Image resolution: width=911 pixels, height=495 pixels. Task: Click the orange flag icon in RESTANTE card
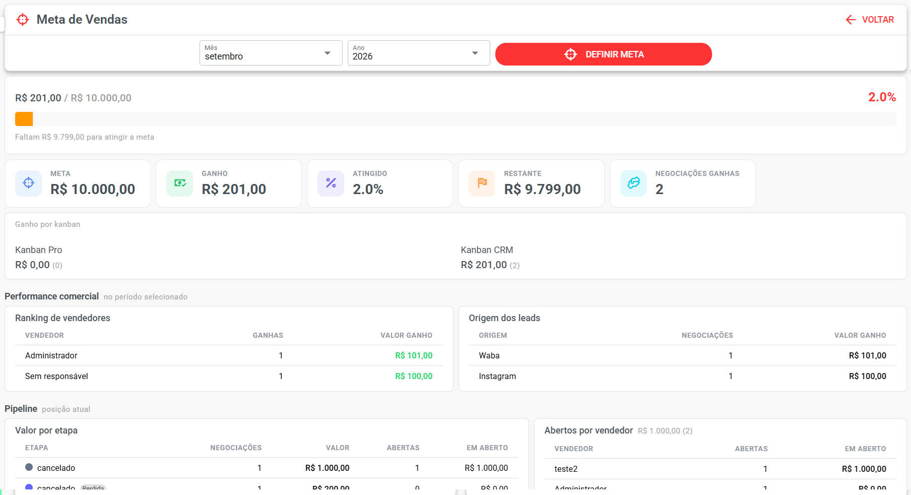pyautogui.click(x=482, y=183)
